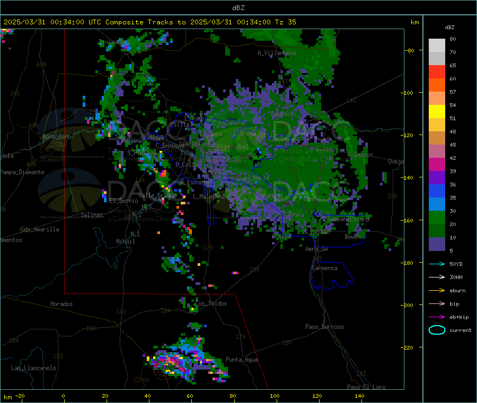
Task: Click the Los_Toldos map label
Action: click(x=211, y=303)
